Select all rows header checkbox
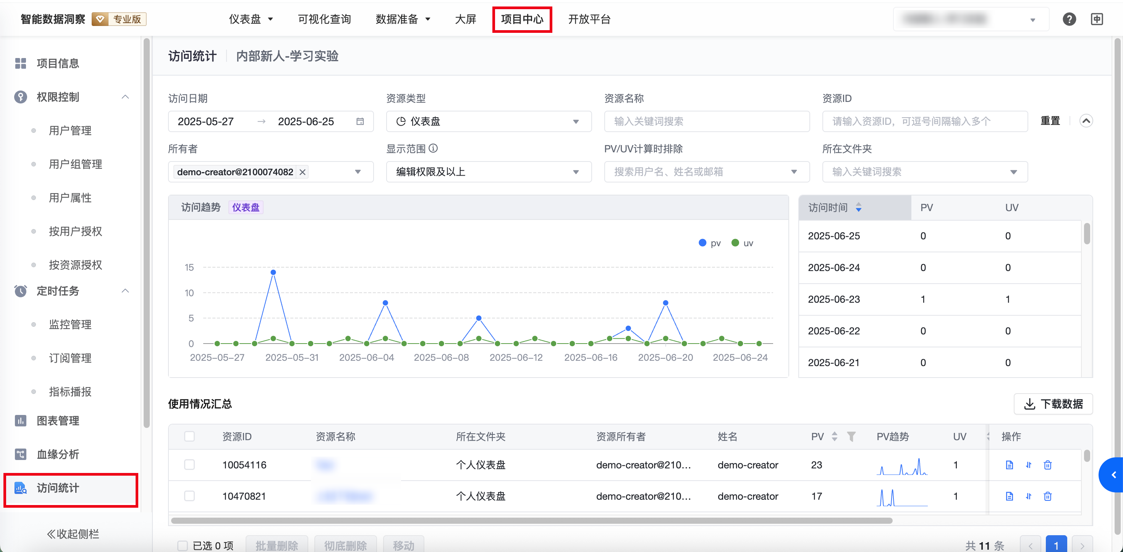The image size is (1123, 552). pos(189,436)
